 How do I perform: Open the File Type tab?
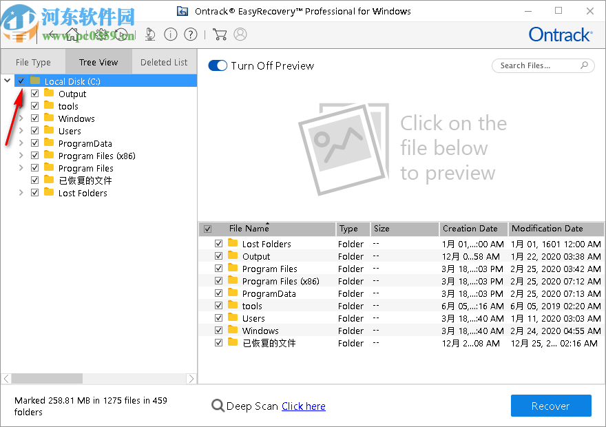click(x=33, y=61)
